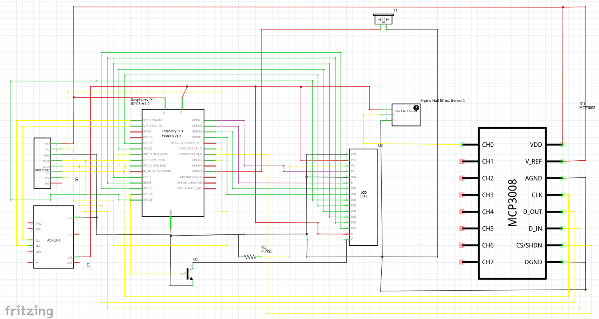Click the CH3 pin connector on MCP3008

462,195
